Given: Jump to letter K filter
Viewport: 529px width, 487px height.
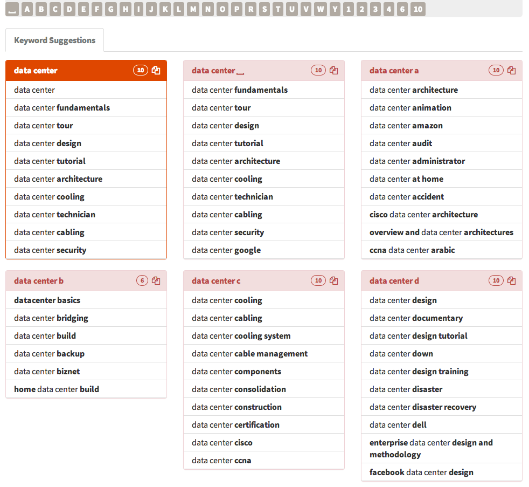Looking at the screenshot, I should click(165, 9).
